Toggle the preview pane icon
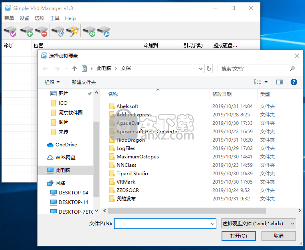305x250 pixels. click(x=279, y=82)
